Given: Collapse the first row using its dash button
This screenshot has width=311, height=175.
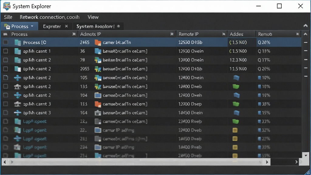Looking at the screenshot, I should pyautogui.click(x=306, y=42).
